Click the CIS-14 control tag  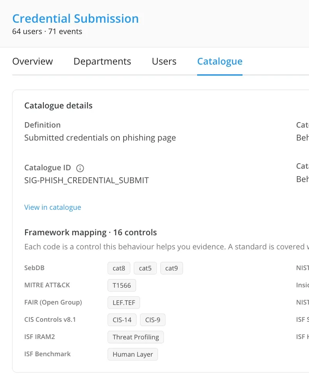(x=122, y=320)
